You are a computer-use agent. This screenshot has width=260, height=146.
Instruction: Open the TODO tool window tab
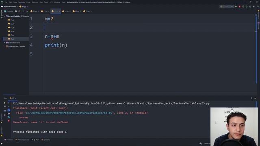[45, 140]
